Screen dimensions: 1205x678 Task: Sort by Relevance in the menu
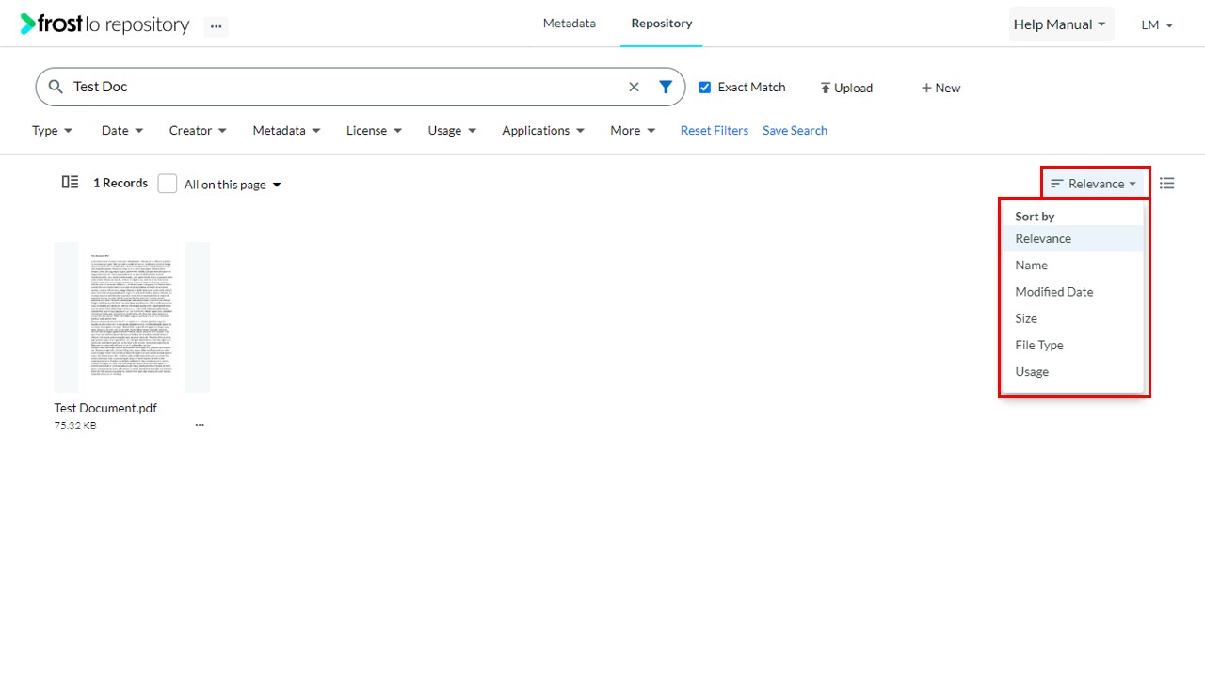pyautogui.click(x=1072, y=238)
